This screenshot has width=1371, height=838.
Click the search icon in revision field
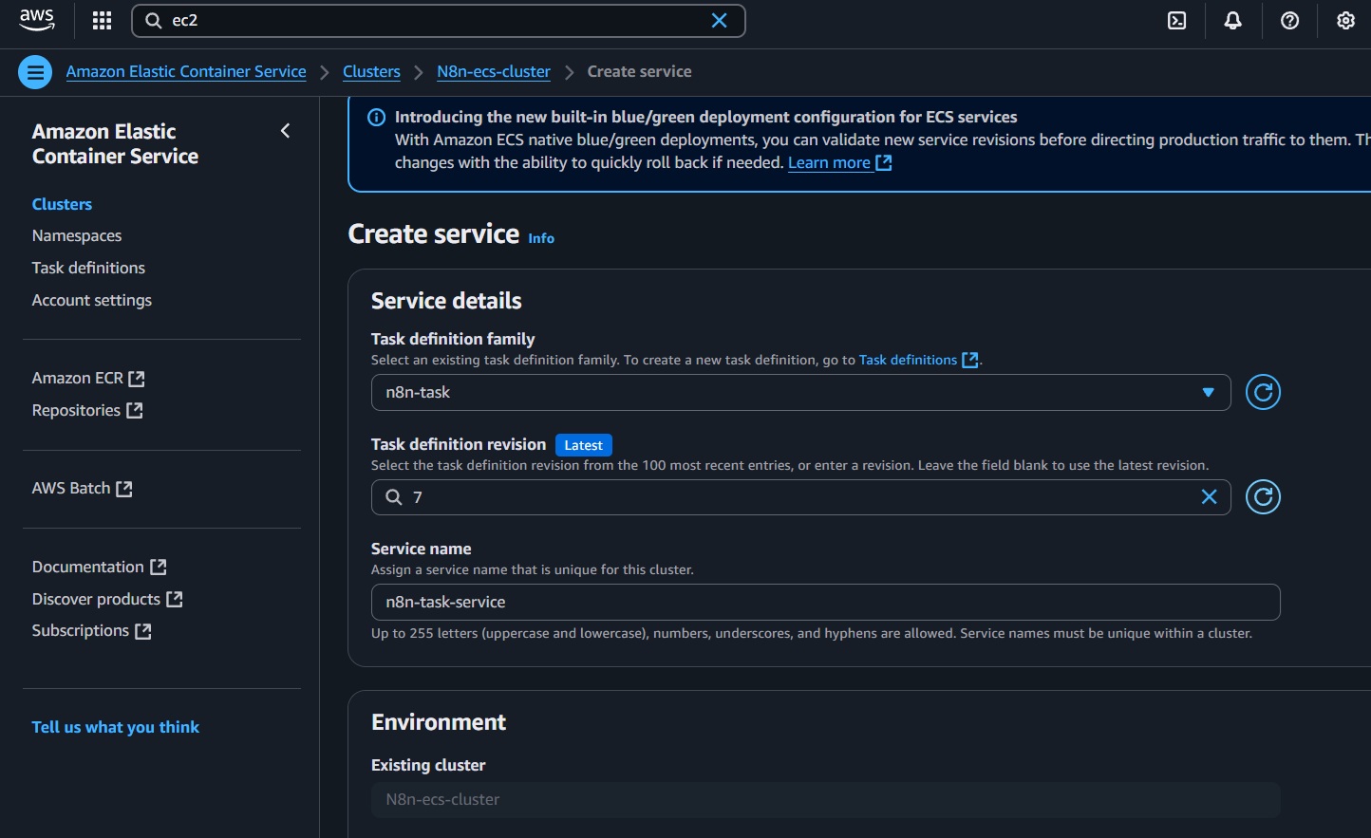tap(394, 497)
